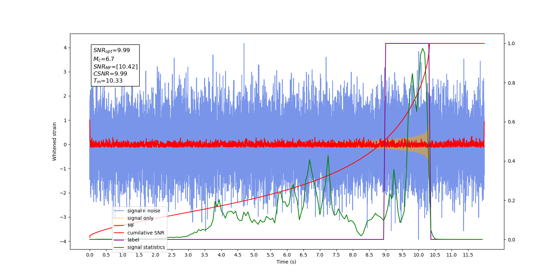Click the right y-axis tick label 1.0
The height and width of the screenshot is (280, 560).
pyautogui.click(x=511, y=43)
